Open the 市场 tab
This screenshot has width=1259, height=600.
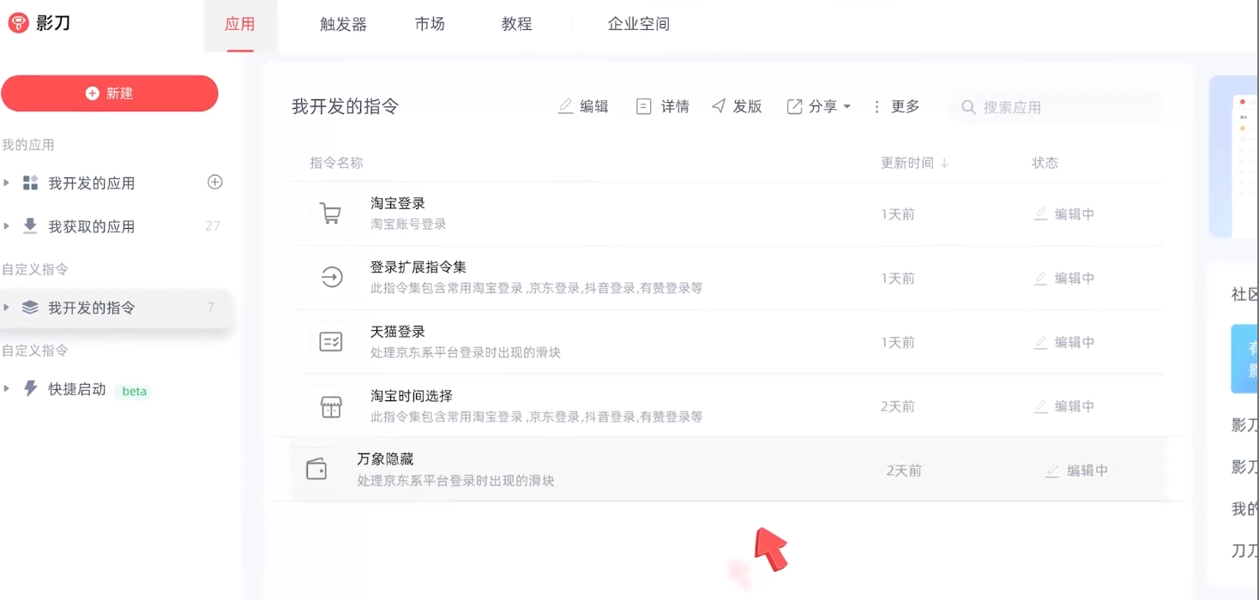click(430, 24)
